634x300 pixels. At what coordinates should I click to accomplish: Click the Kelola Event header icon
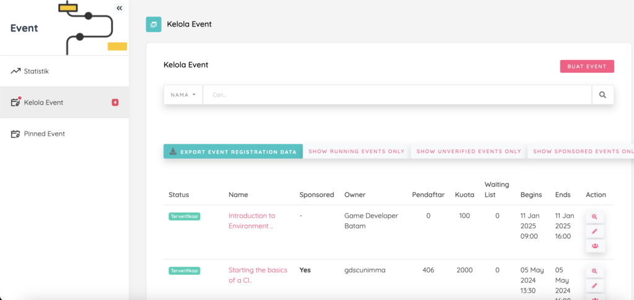[154, 24]
